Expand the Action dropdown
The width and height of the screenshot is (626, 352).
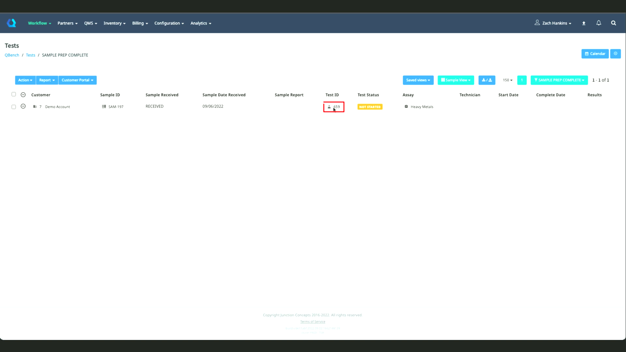click(x=25, y=80)
